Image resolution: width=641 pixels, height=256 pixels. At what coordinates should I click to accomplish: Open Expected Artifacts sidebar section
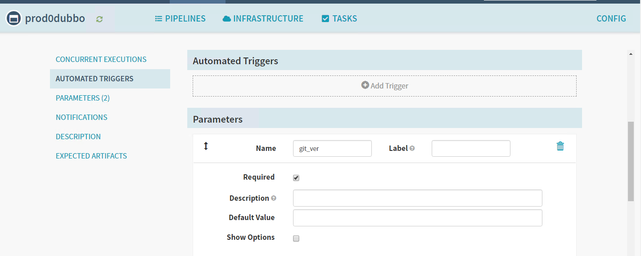pyautogui.click(x=91, y=156)
